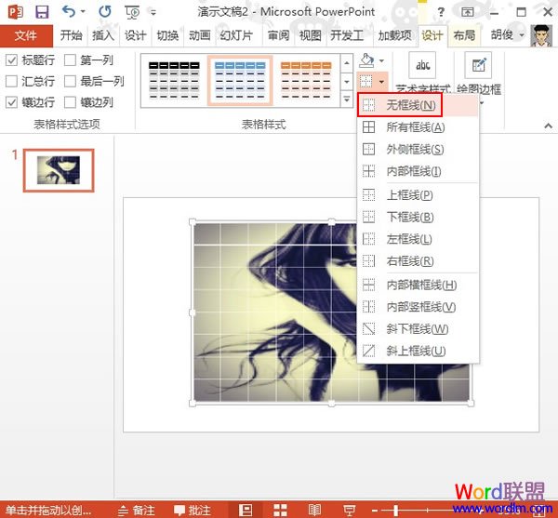Image resolution: width=558 pixels, height=518 pixels.
Task: Click the WordArt Styles abc icon
Action: click(422, 65)
